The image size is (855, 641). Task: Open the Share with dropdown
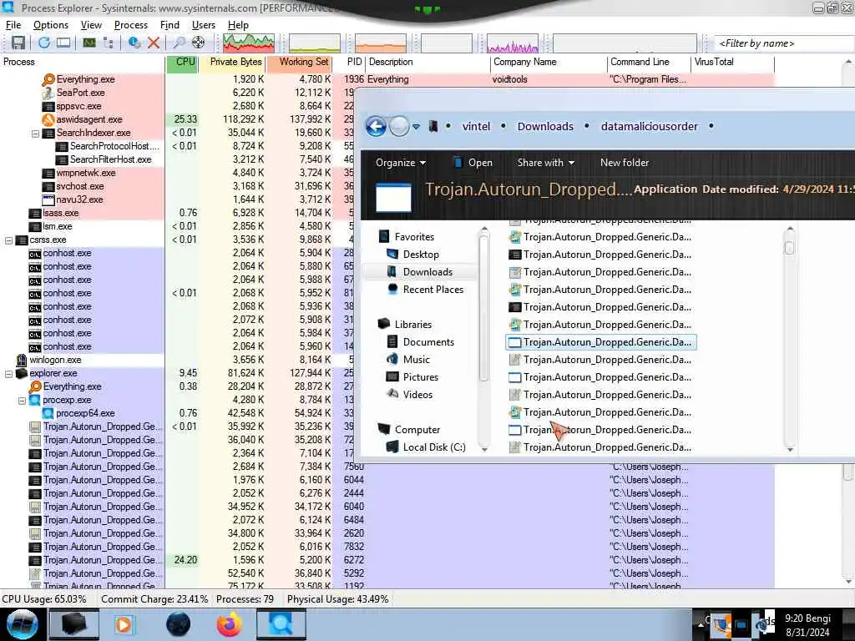click(546, 163)
